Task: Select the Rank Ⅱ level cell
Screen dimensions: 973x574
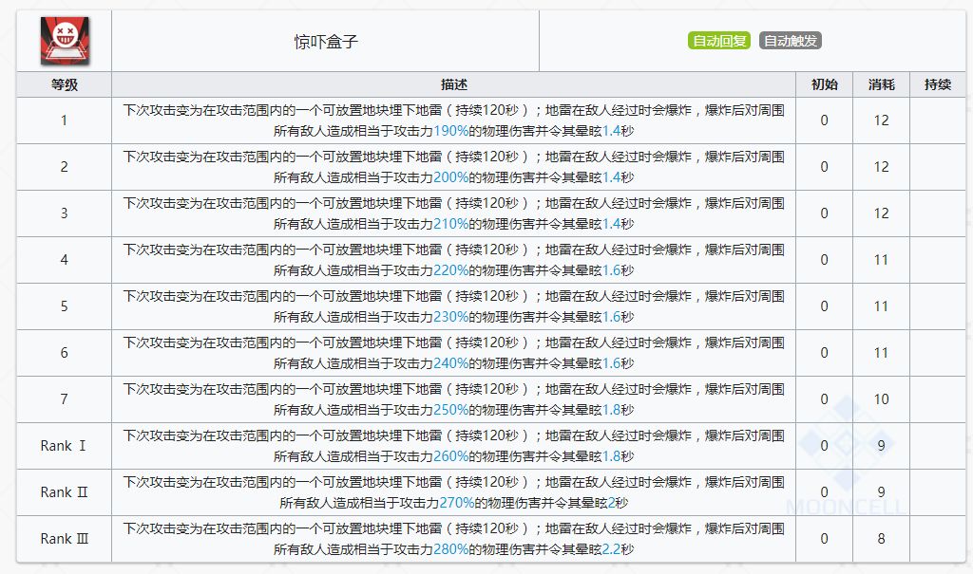Action: [x=64, y=492]
